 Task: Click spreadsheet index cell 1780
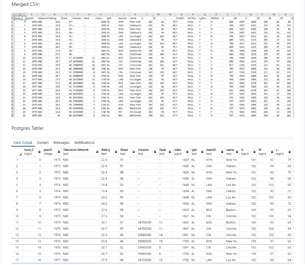pyautogui.click(x=101, y=112)
